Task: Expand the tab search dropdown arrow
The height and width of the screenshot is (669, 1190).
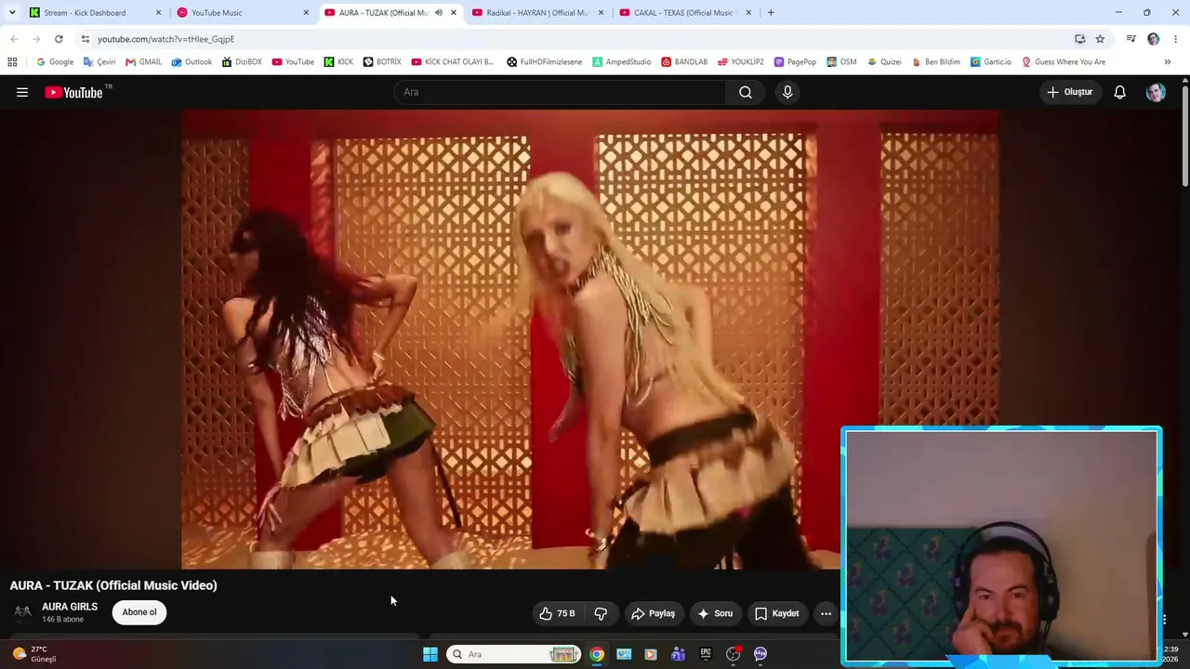Action: (12, 12)
